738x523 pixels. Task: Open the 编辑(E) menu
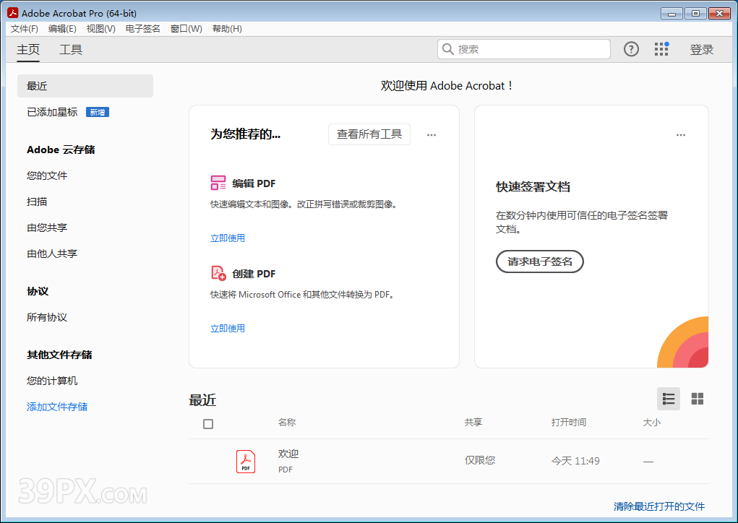pos(62,29)
